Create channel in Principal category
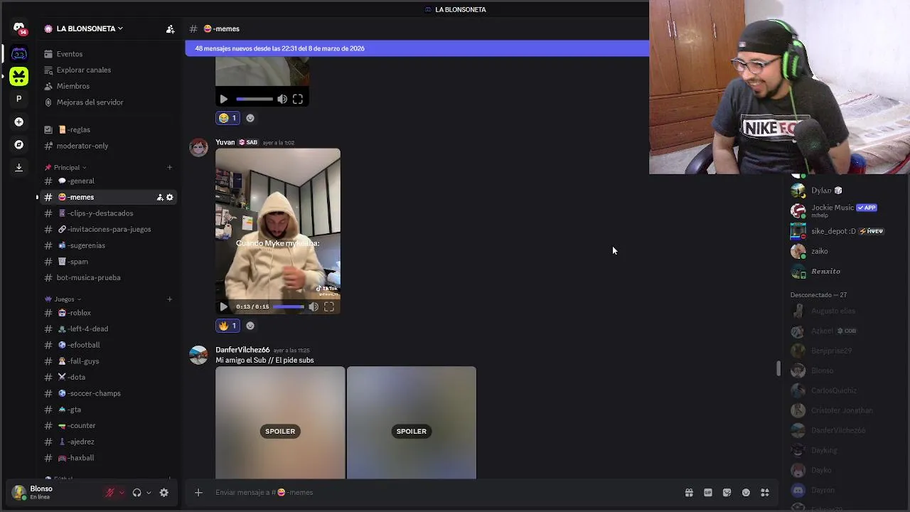Image resolution: width=910 pixels, height=512 pixels. click(169, 167)
